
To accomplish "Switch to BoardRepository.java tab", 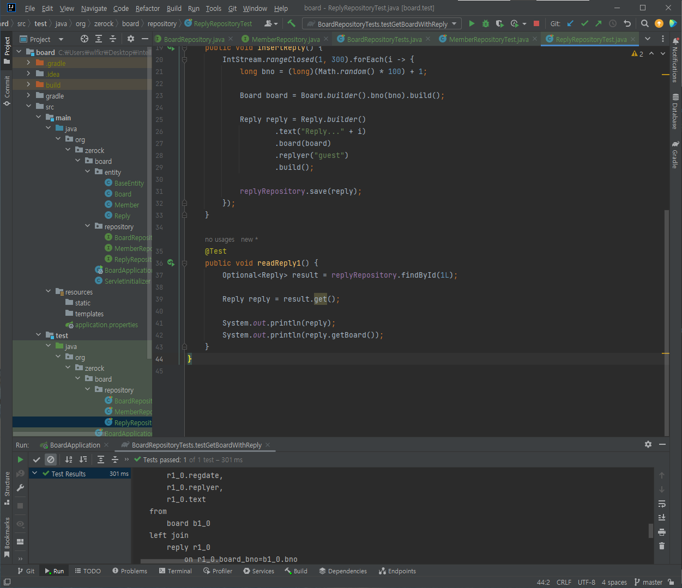I will click(x=194, y=39).
